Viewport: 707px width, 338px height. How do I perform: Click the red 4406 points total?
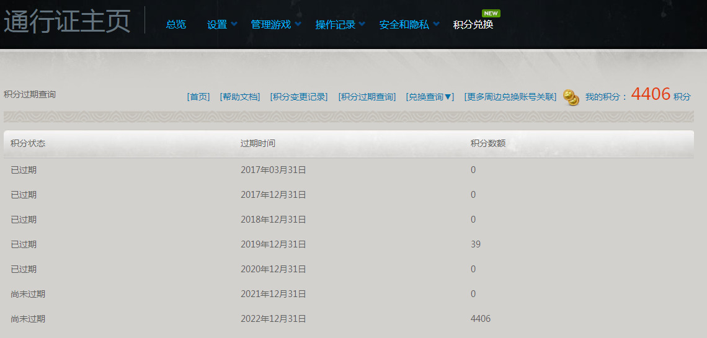[651, 94]
